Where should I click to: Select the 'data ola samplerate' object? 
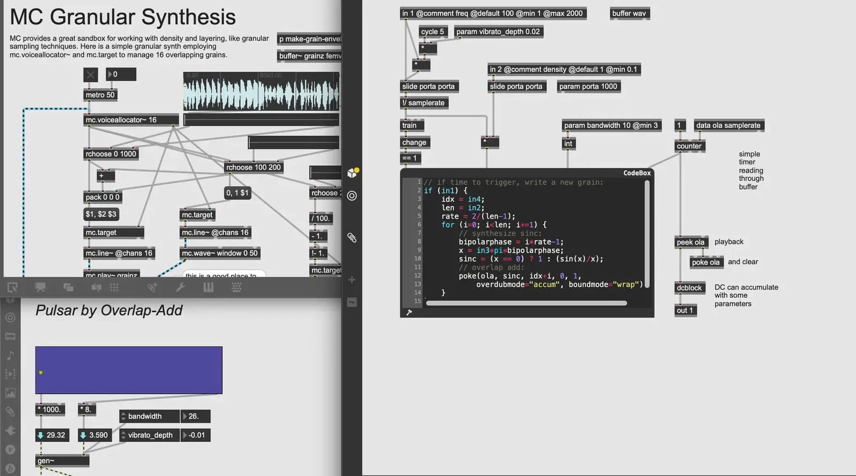click(729, 125)
